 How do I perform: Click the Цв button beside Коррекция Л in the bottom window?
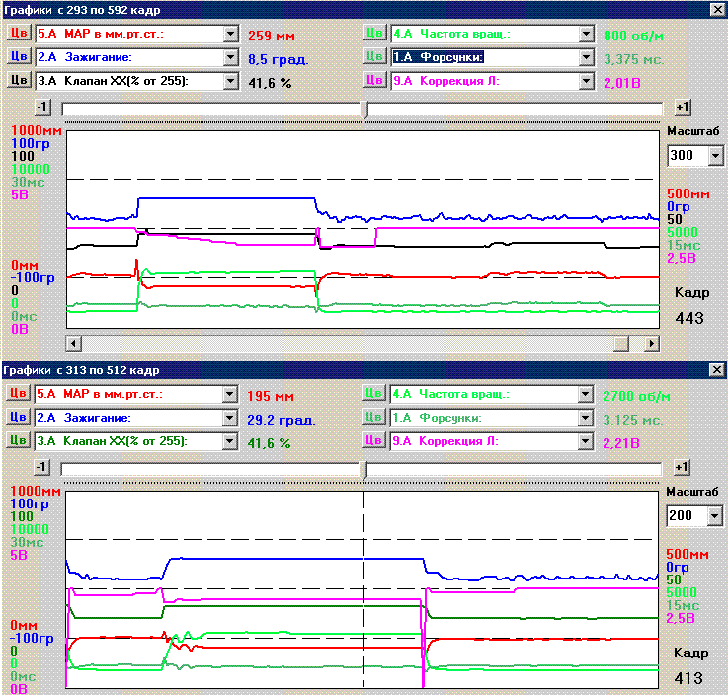[x=374, y=441]
